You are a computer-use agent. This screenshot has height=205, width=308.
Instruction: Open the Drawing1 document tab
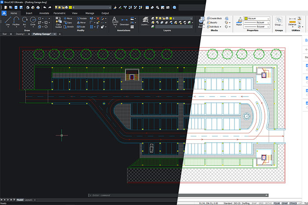(x=20, y=34)
